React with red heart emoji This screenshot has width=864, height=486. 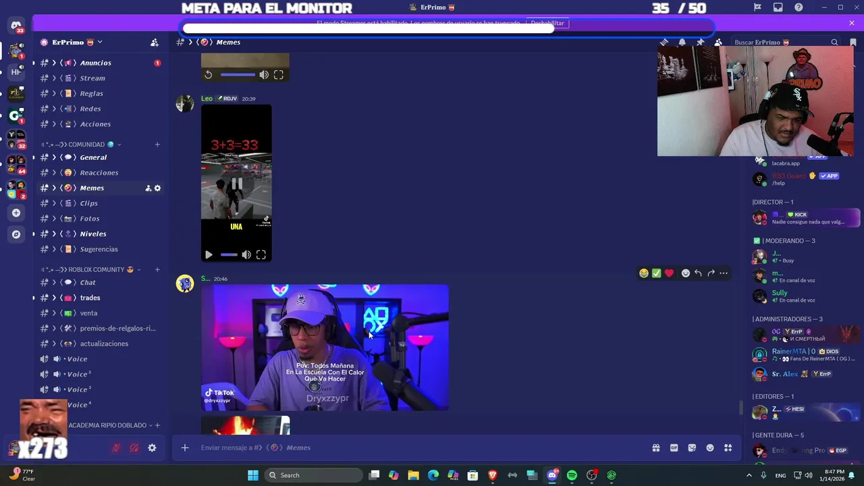tap(669, 273)
